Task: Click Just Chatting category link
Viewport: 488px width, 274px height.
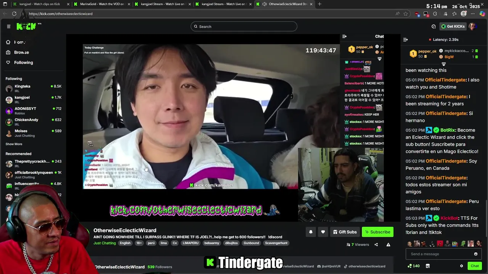Action: pos(104,243)
